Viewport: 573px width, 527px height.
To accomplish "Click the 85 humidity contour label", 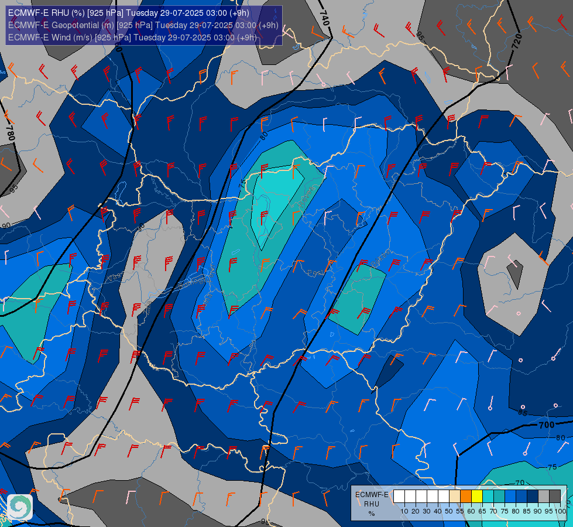I will pyautogui.click(x=523, y=413).
